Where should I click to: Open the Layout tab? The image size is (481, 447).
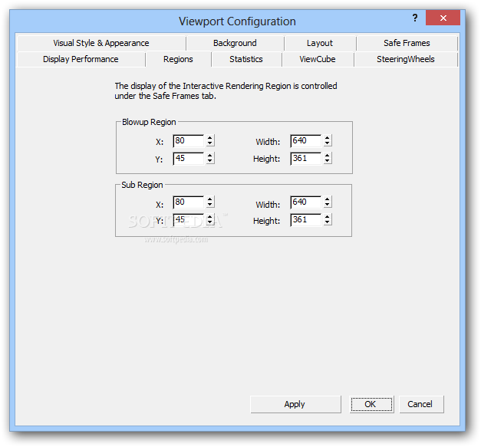tap(320, 43)
